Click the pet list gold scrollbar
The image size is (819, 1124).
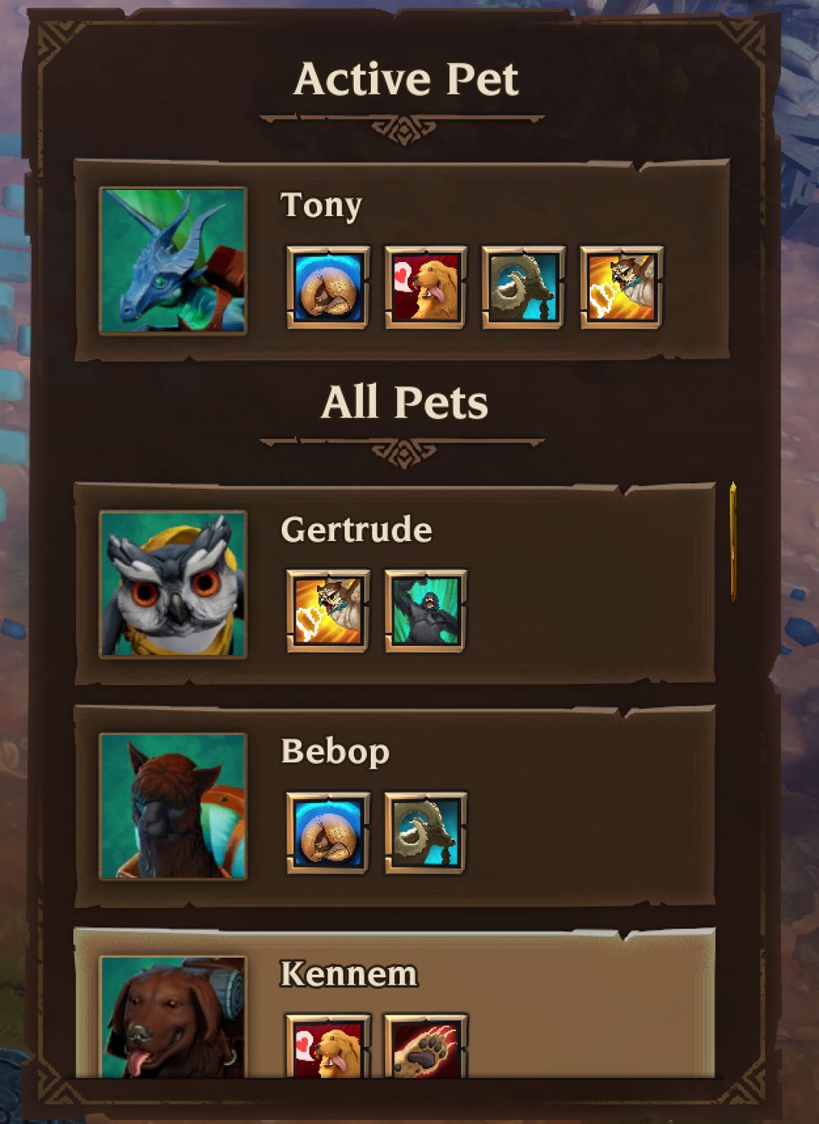coord(733,542)
